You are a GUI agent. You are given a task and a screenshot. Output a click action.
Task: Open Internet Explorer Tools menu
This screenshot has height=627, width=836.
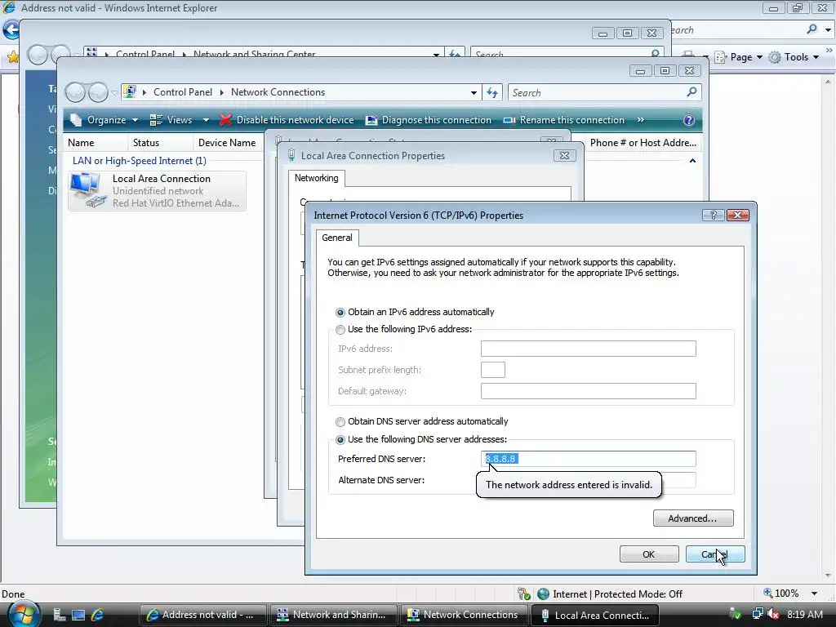point(794,57)
